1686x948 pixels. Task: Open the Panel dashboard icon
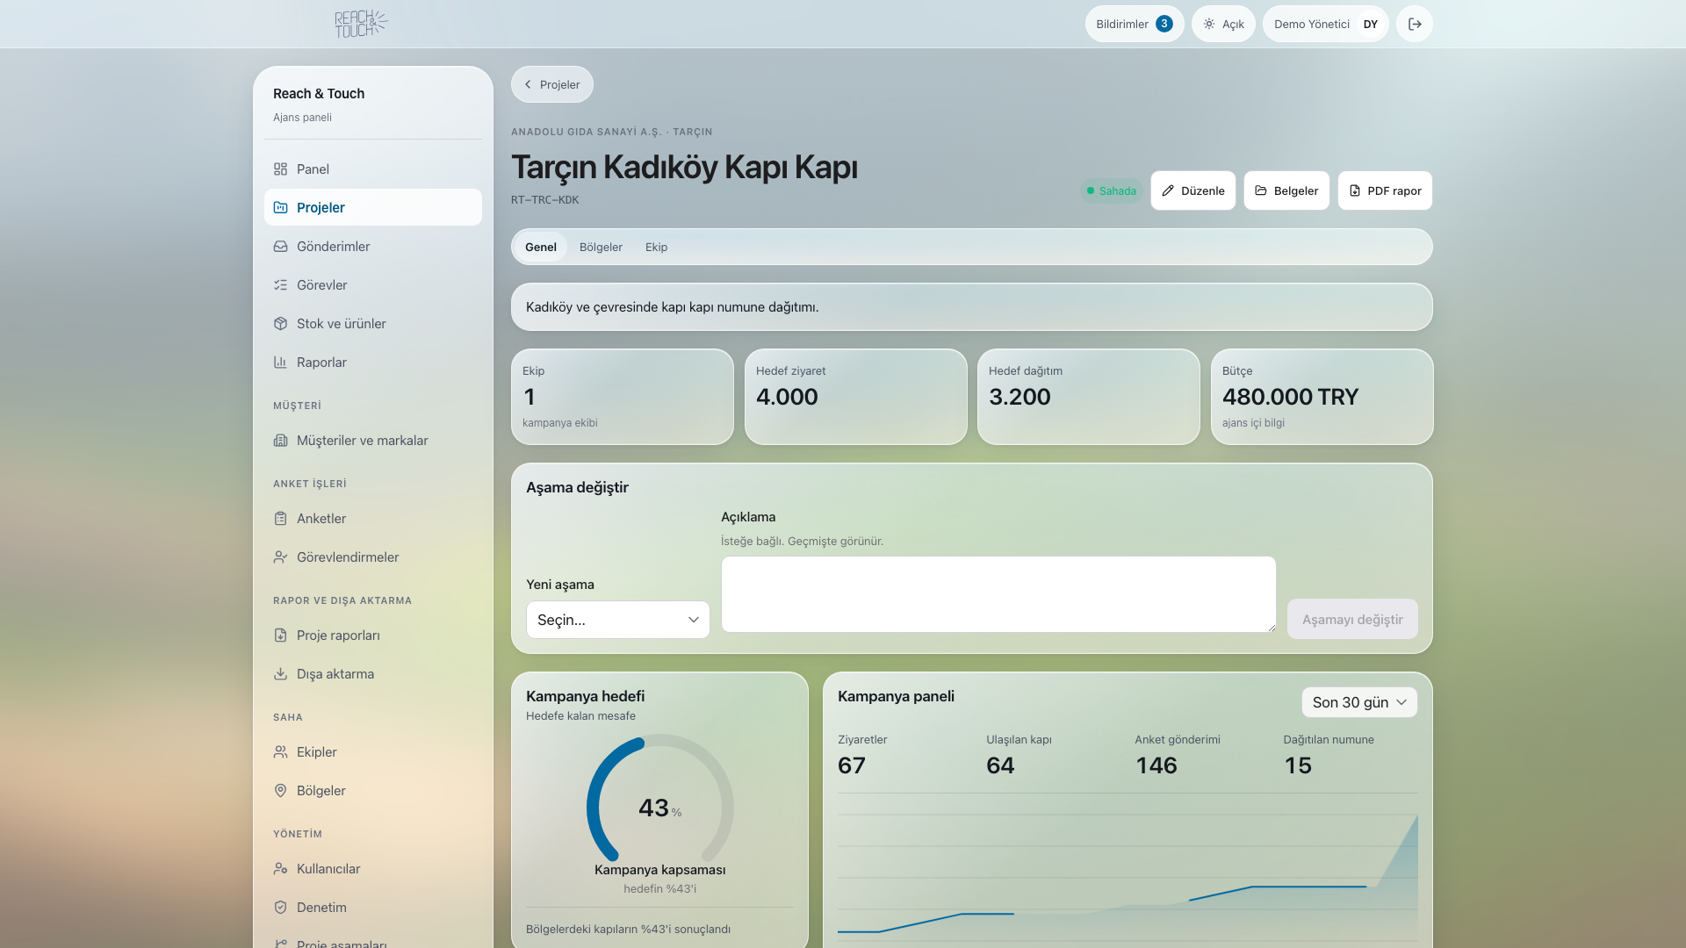(x=280, y=169)
